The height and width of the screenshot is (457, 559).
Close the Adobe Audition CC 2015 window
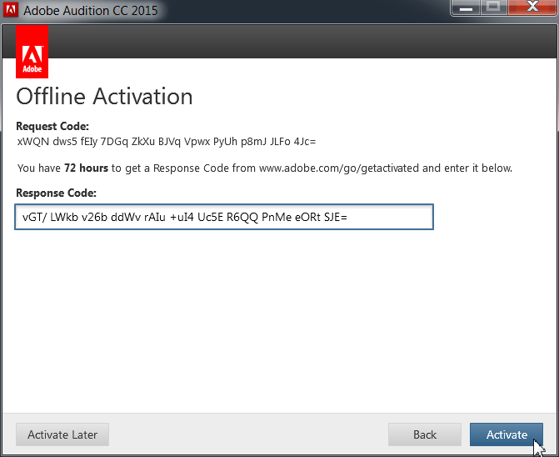[532, 8]
